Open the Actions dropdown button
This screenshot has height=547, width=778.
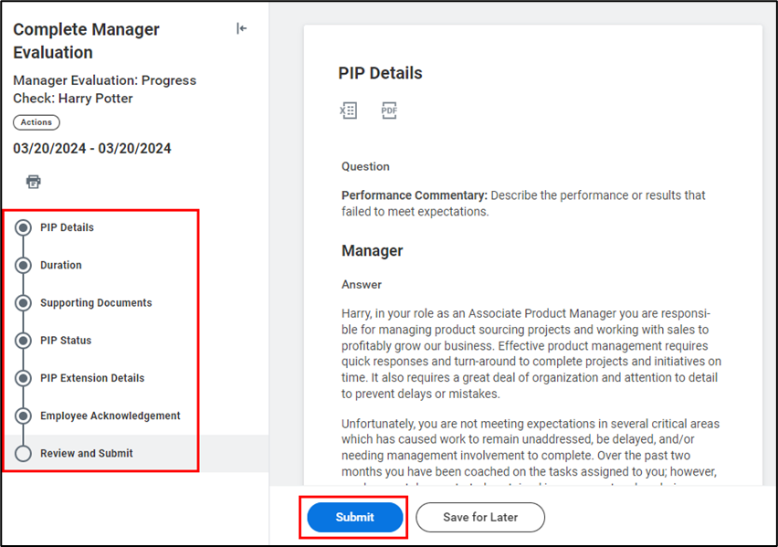coord(37,122)
